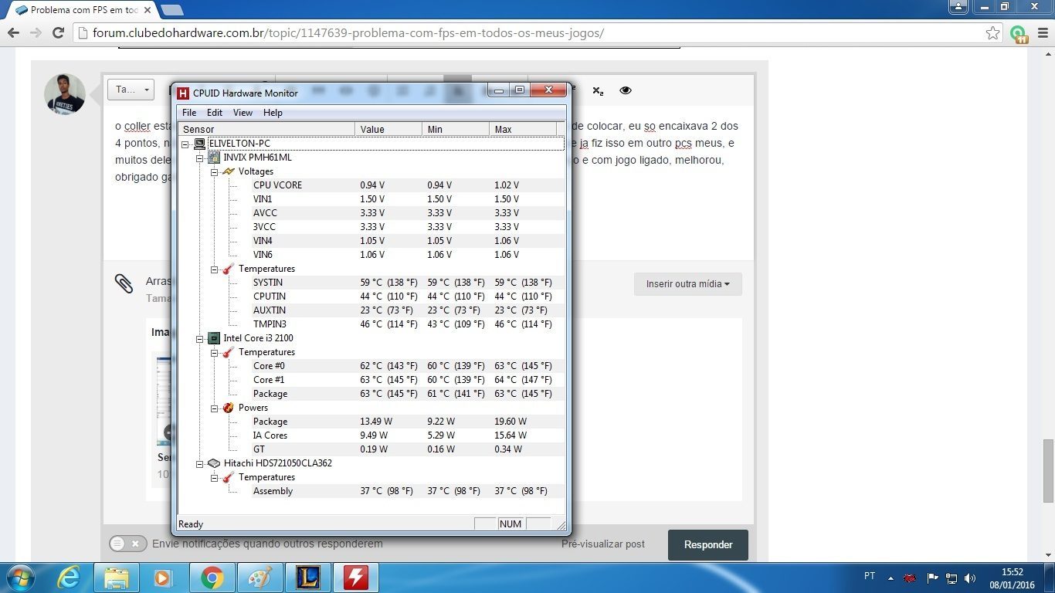
Task: Collapse the Voltages branch
Action: pos(215,171)
